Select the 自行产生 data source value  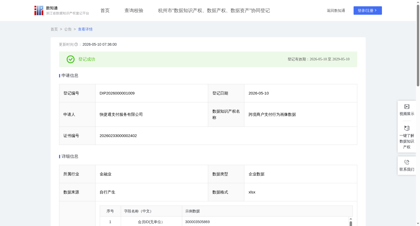click(107, 192)
